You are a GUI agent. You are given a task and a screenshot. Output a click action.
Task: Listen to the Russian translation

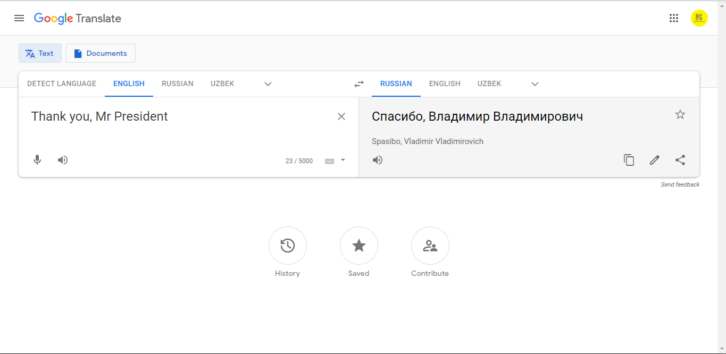click(x=378, y=160)
